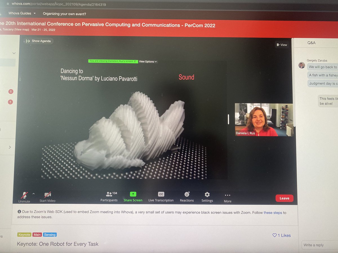Open Zoom Settings gear icon
338x253 pixels.
click(x=207, y=194)
